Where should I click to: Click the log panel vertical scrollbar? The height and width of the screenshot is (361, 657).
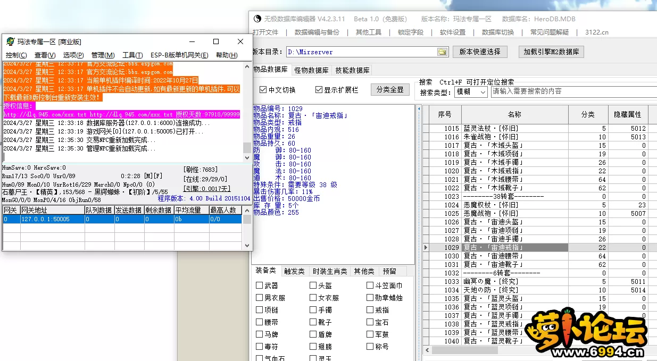point(247,112)
